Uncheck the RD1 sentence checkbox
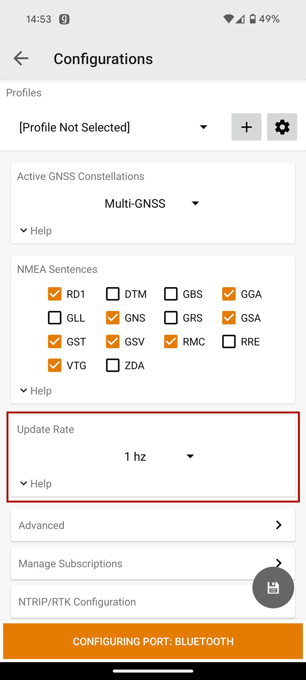Viewport: 306px width, 680px height. tap(55, 294)
